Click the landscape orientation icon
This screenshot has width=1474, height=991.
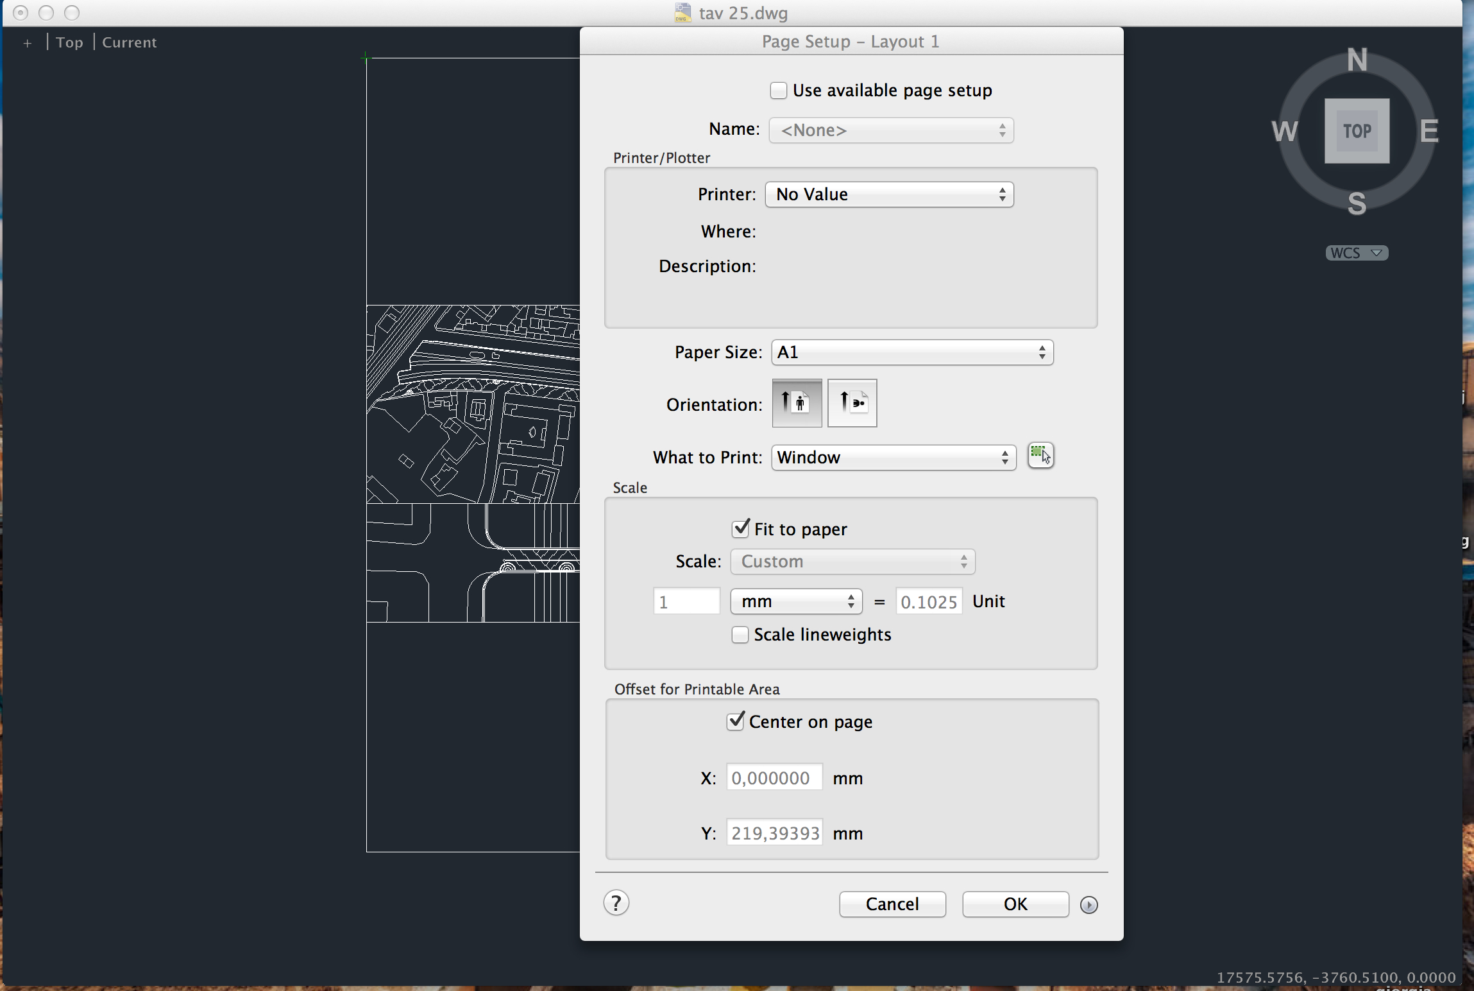click(x=852, y=402)
